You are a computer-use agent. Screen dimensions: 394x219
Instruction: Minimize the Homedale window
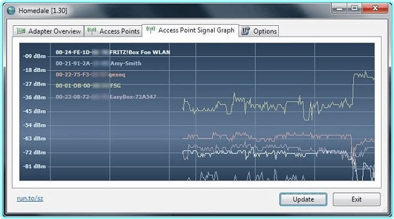tap(339, 8)
